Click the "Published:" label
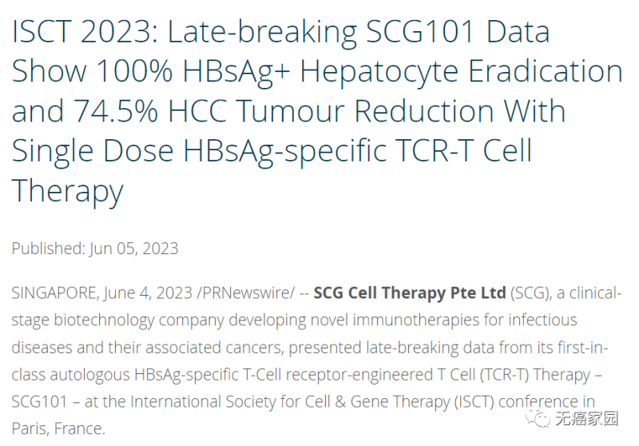The height and width of the screenshot is (446, 639). [x=48, y=249]
